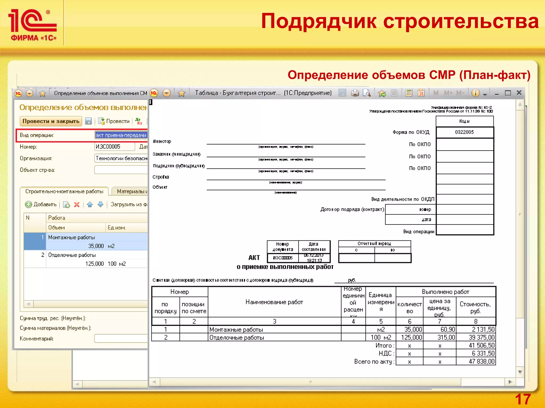Click the Организация field Технологии безопасн
The width and height of the screenshot is (545, 408).
pos(121,158)
